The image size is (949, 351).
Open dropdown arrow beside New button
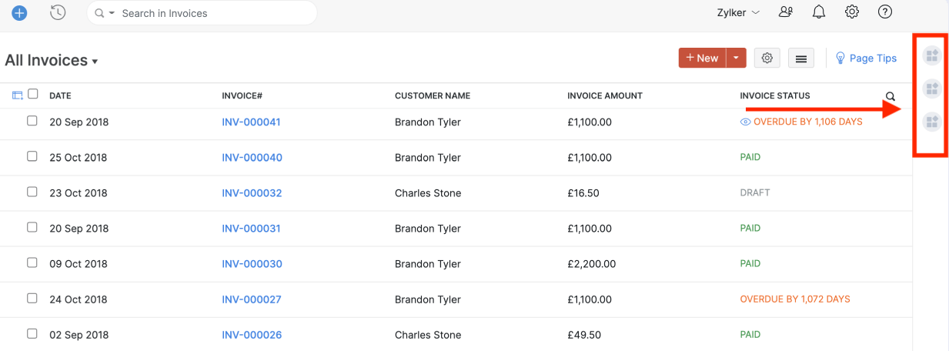tap(737, 58)
